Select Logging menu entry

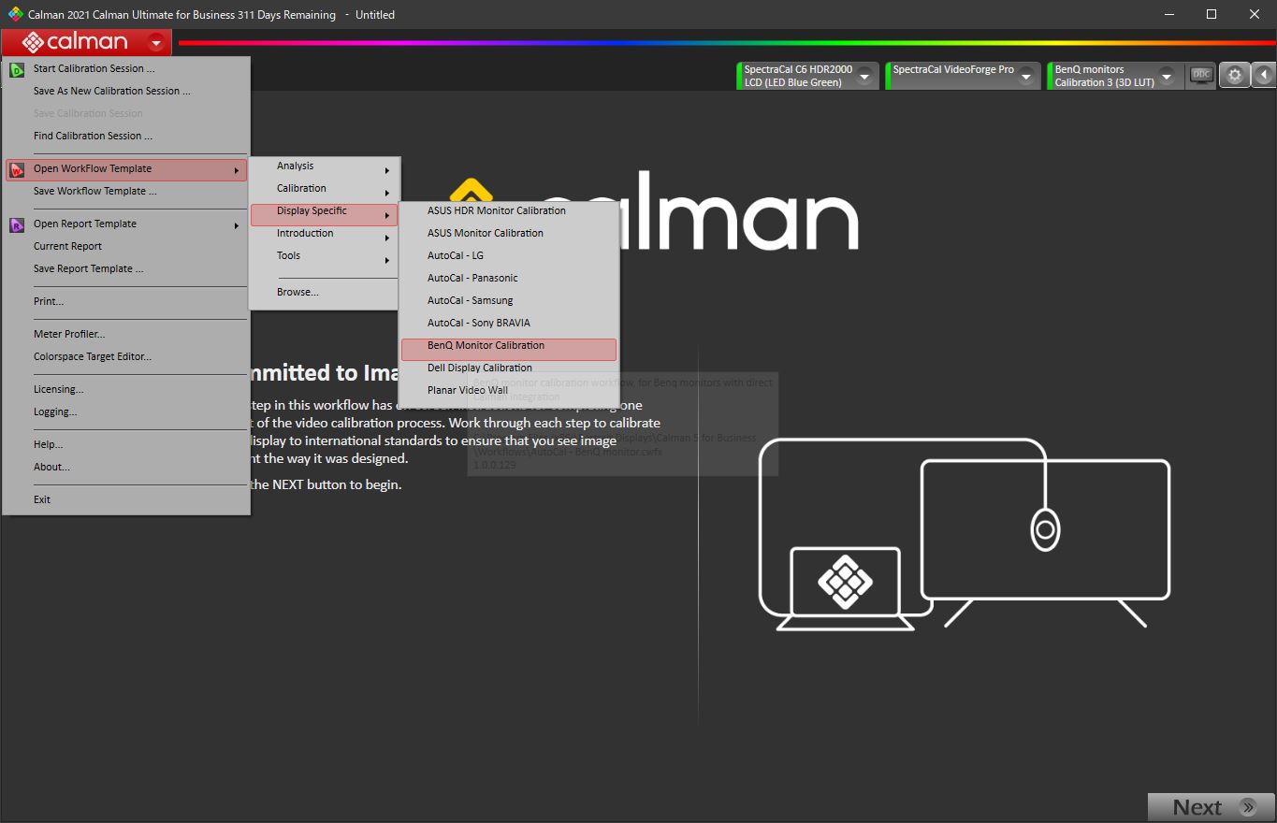126,411
